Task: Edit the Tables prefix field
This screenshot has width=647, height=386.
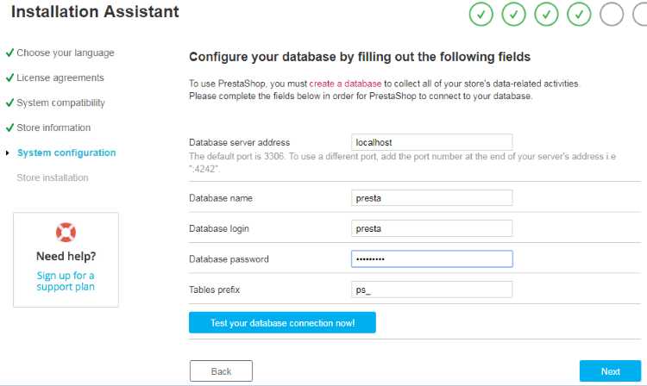Action: coord(432,289)
